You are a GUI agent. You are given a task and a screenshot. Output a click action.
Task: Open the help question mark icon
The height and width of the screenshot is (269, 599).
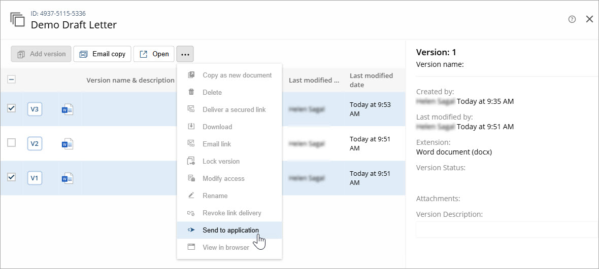(572, 19)
